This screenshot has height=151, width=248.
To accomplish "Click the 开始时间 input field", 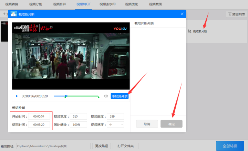I will (x=39, y=116).
